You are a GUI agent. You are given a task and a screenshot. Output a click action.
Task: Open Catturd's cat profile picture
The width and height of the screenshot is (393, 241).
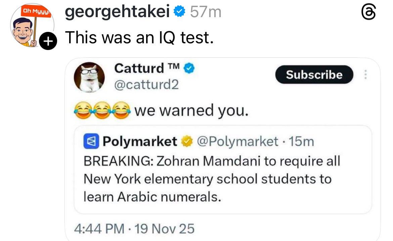pyautogui.click(x=89, y=77)
